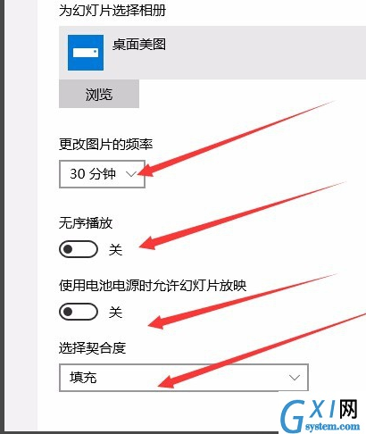
Task: Open the 填充 fit dropdown
Action: 184,378
